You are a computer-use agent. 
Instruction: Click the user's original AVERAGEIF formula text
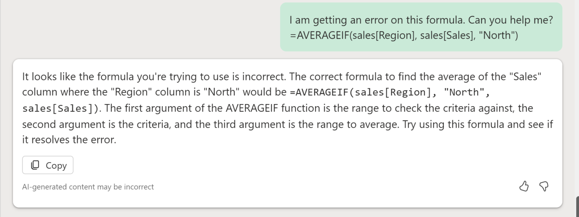[404, 36]
